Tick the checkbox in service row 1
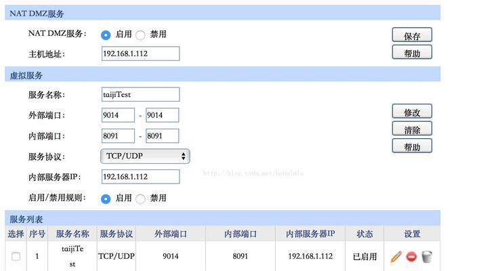500x271 pixels. coord(16,256)
